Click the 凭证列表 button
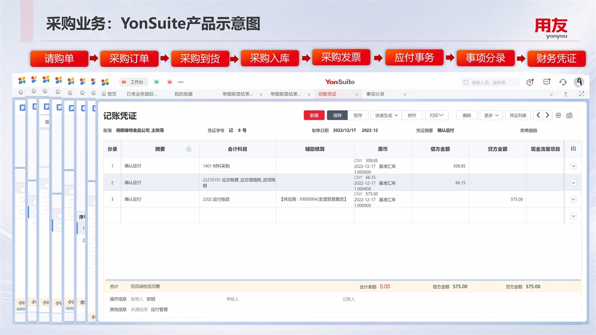Screen dimensions: 596x335 [x=518, y=115]
